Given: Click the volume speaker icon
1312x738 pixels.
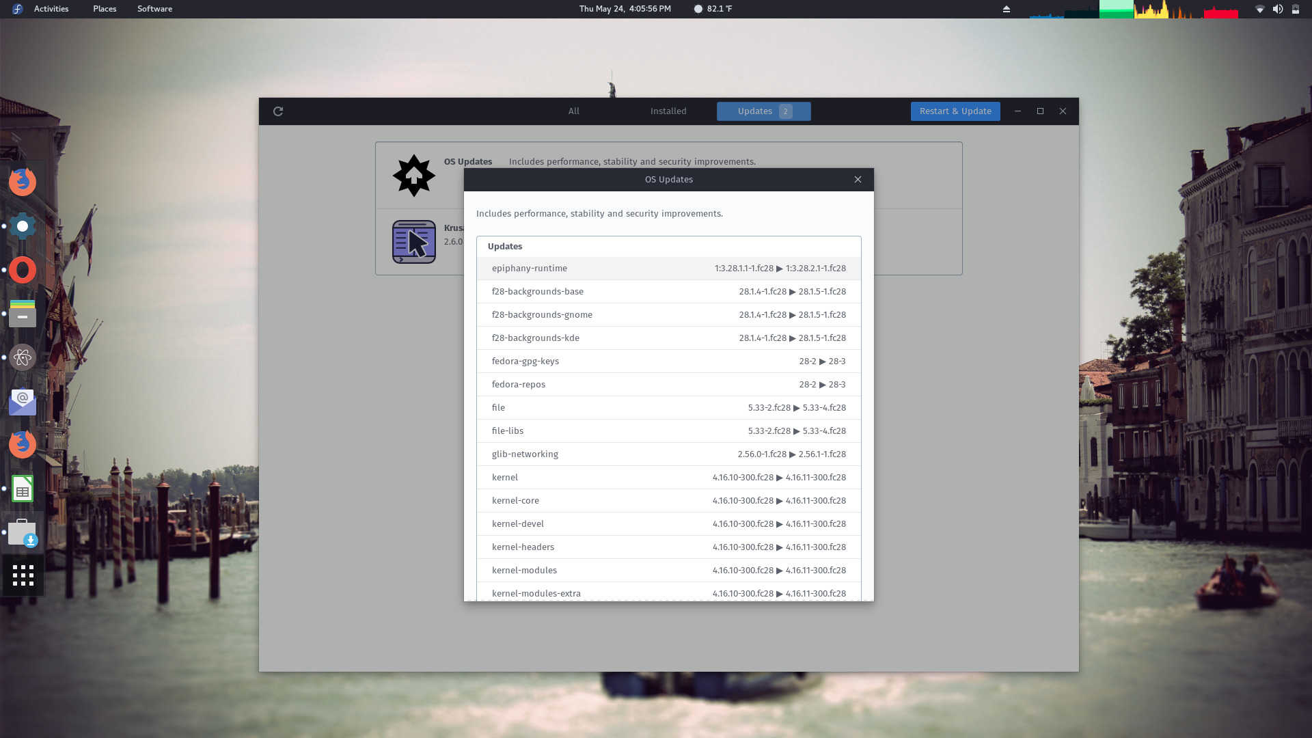Looking at the screenshot, I should click(x=1277, y=9).
